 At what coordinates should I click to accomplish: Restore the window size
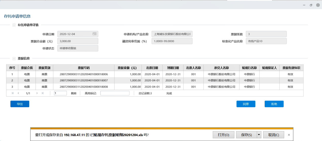[x=311, y=5]
